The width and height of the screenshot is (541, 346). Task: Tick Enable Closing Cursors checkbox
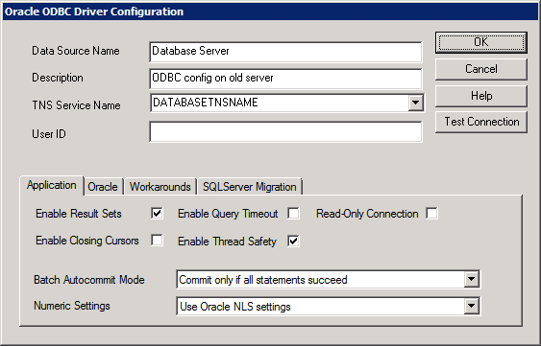point(157,240)
